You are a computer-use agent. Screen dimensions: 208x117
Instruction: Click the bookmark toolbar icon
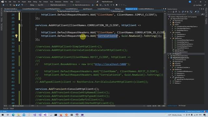pyautogui.click(x=117, y=5)
